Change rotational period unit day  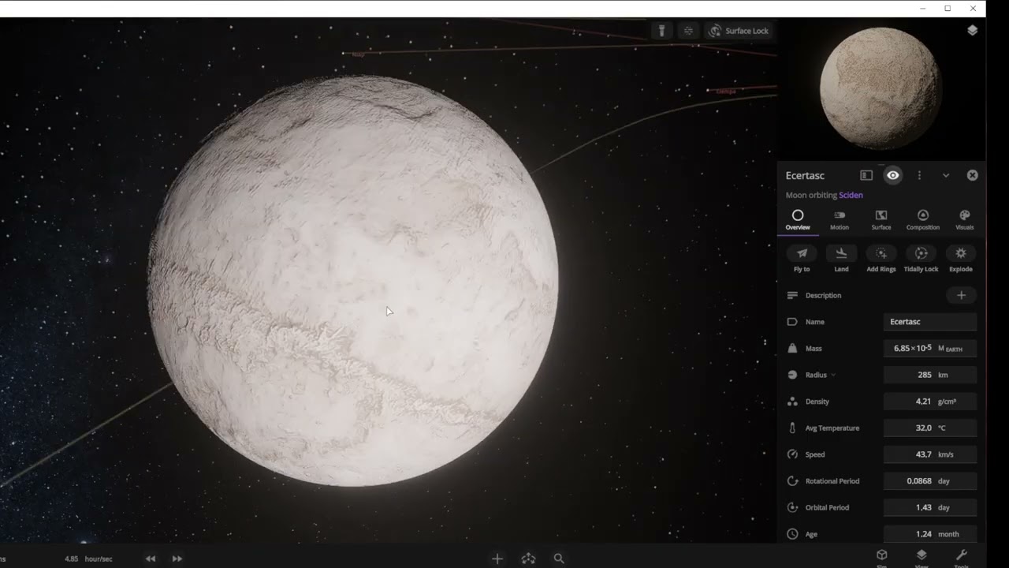(944, 480)
